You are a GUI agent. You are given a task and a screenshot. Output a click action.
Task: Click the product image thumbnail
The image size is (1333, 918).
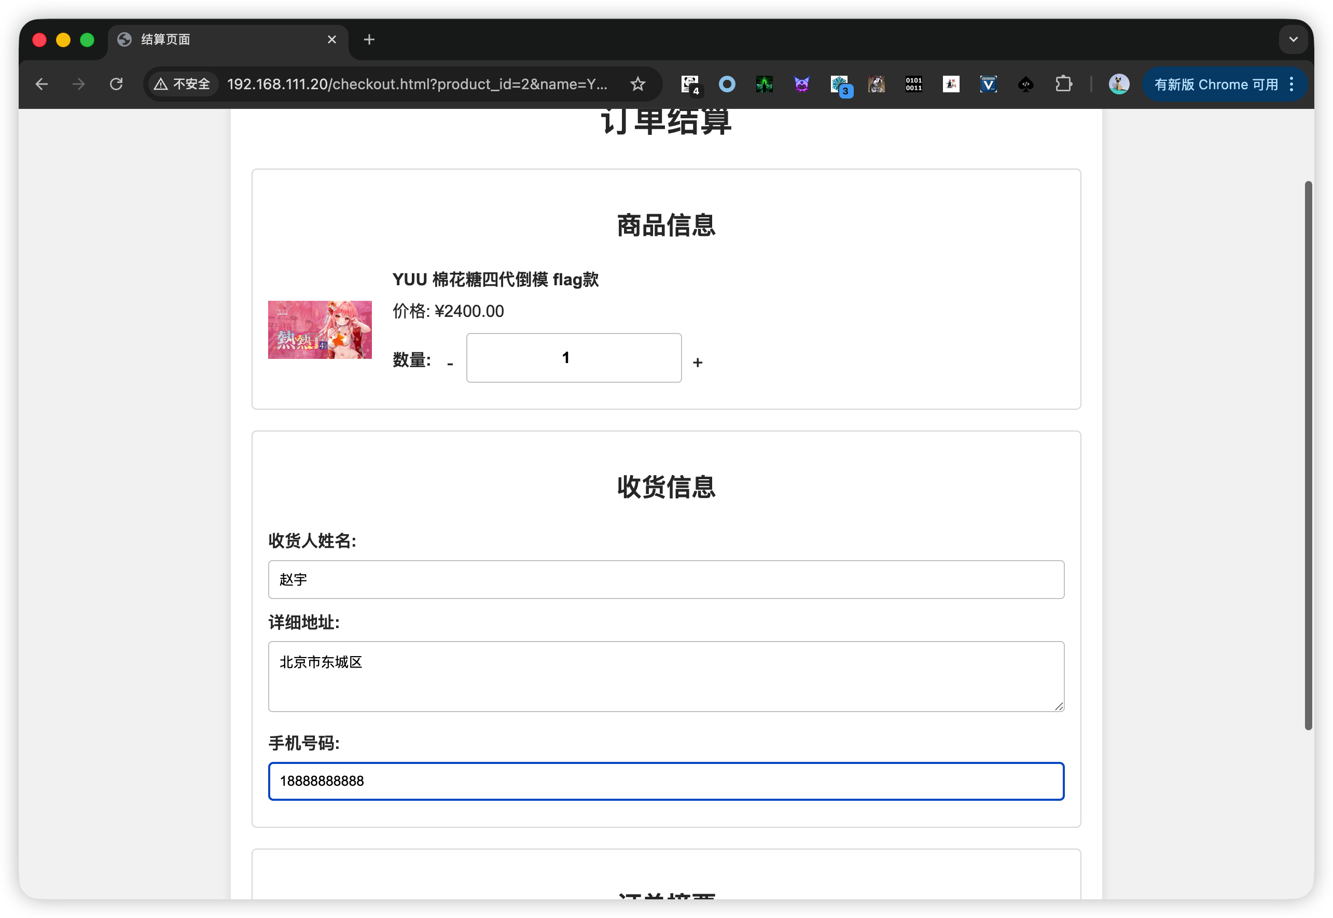(320, 329)
